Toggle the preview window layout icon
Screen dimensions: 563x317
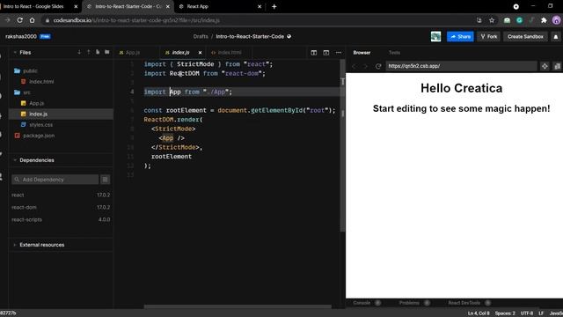pyautogui.click(x=326, y=53)
